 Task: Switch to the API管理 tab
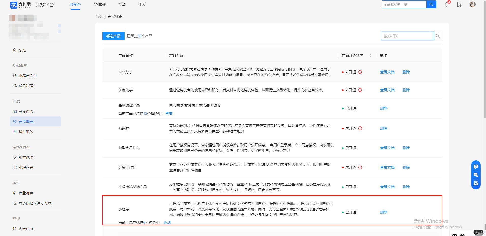[x=100, y=5]
